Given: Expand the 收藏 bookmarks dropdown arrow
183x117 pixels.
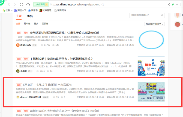Looking at the screenshot, I should pos(12,11).
